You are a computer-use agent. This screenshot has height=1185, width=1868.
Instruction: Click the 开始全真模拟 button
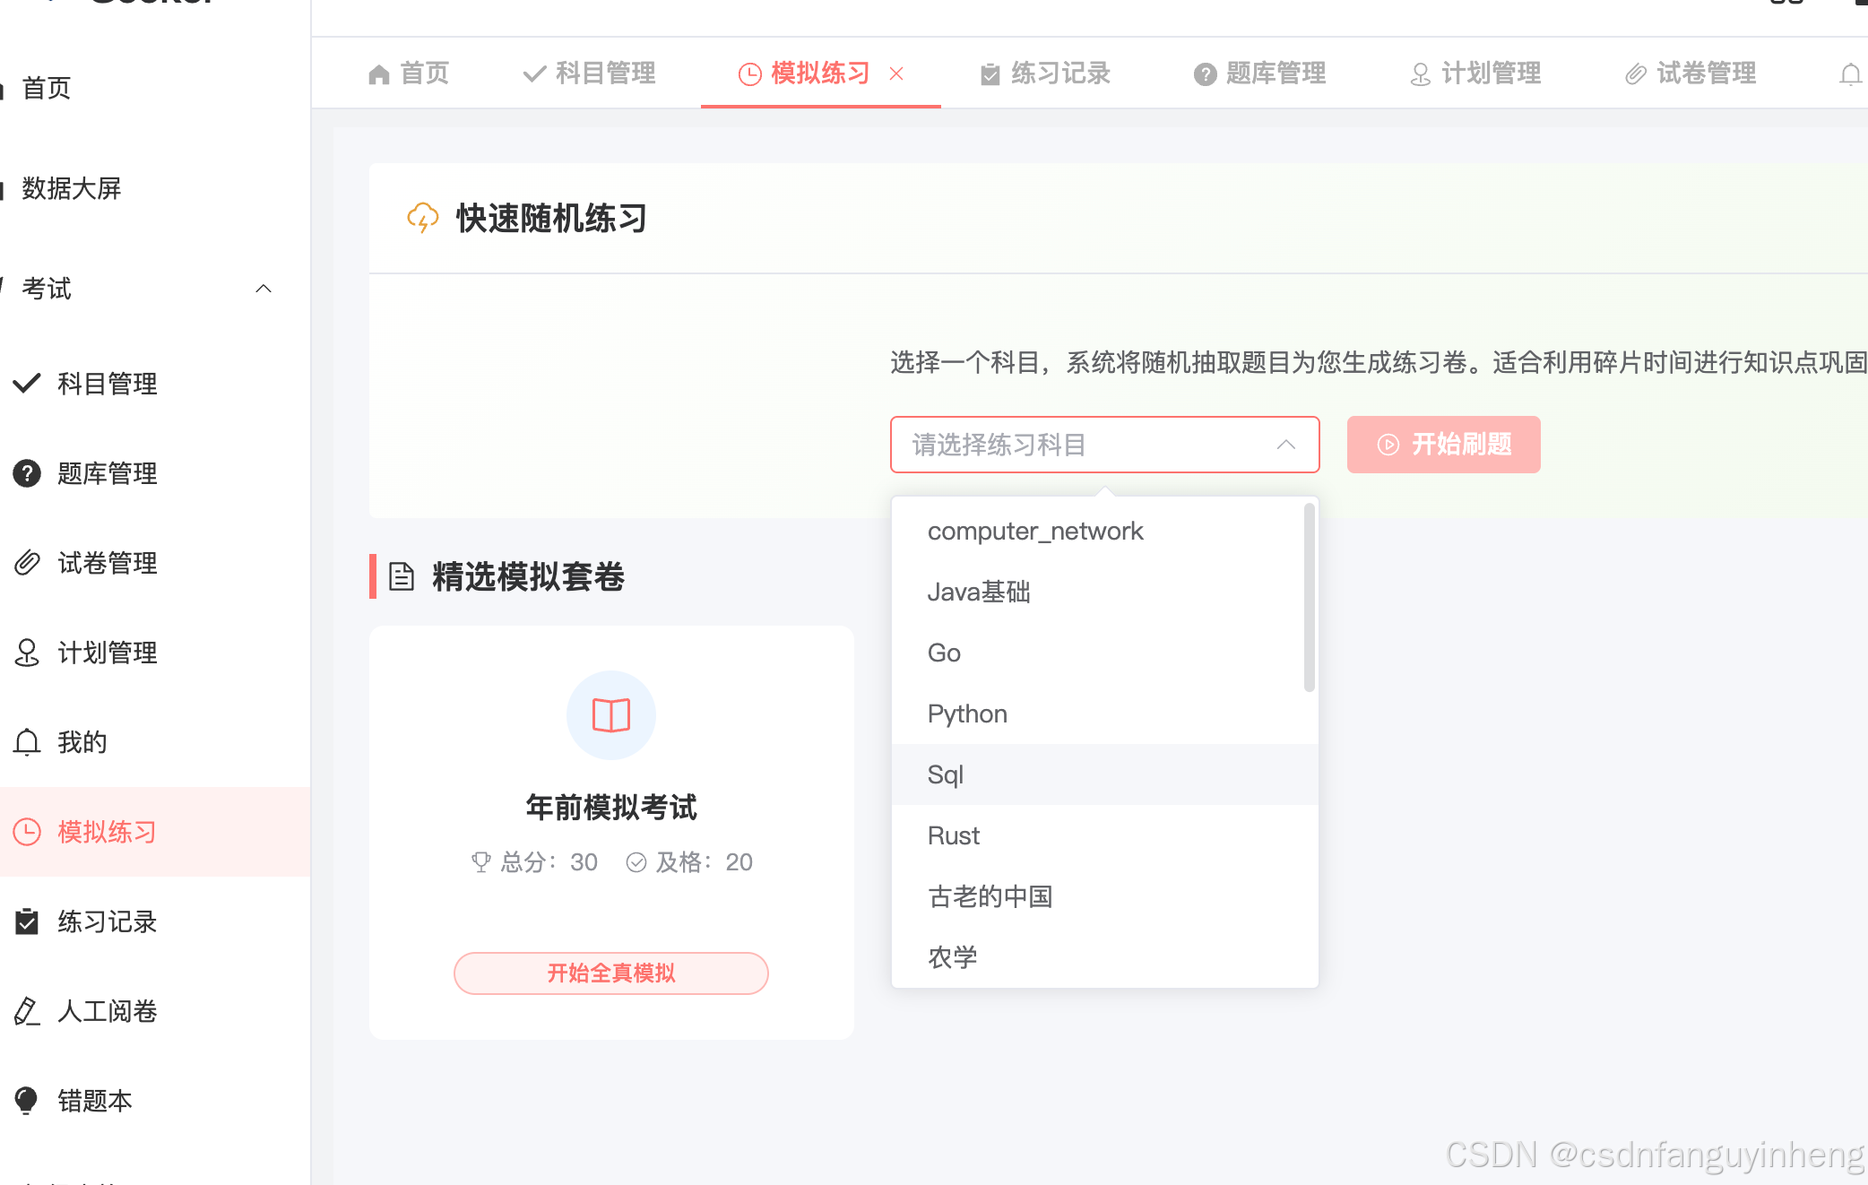pyautogui.click(x=611, y=973)
